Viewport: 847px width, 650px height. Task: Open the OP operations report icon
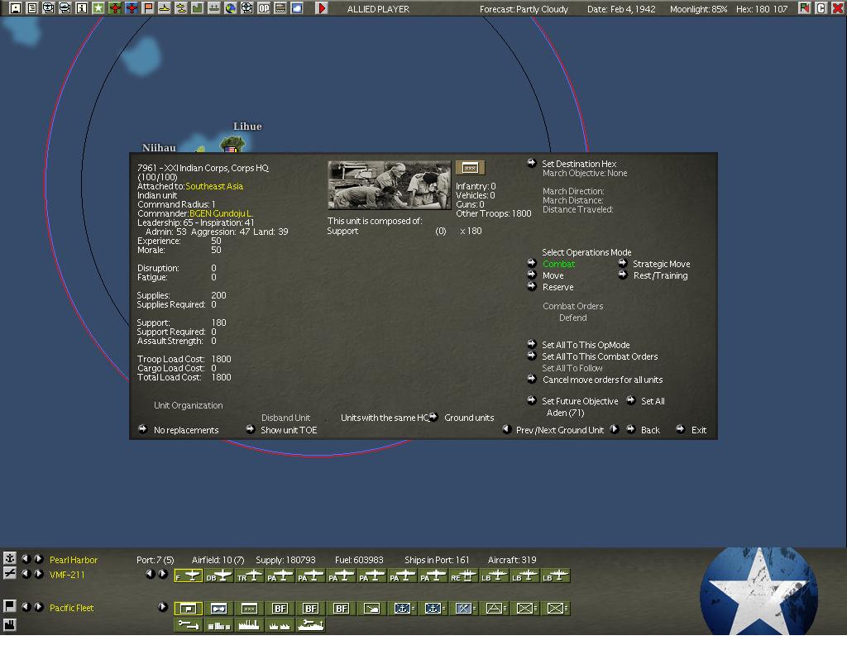coord(264,8)
